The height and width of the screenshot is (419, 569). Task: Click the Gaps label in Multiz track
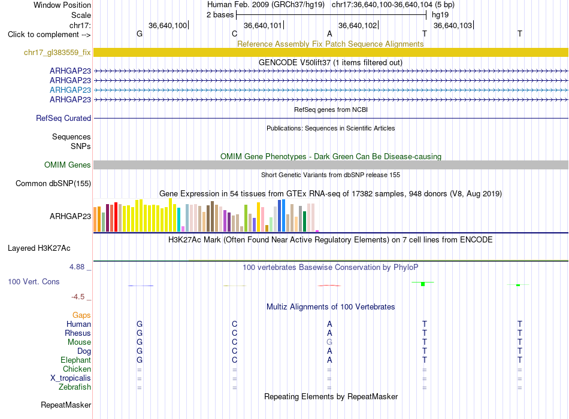(81, 315)
